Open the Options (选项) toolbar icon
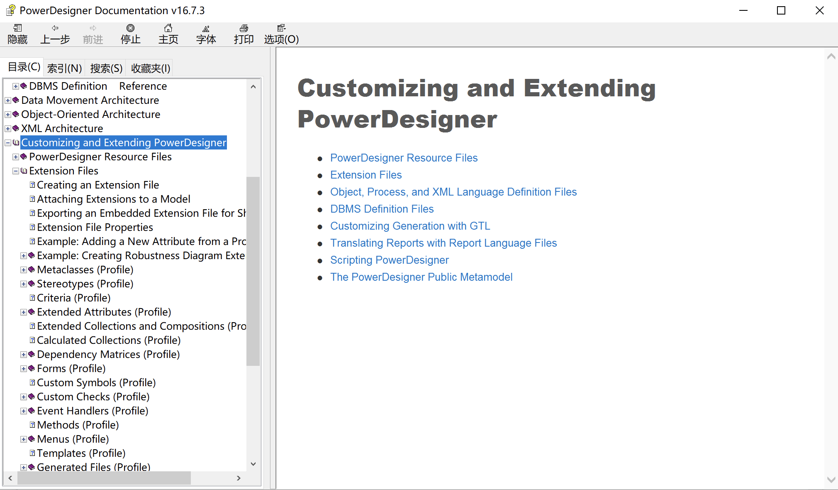The width and height of the screenshot is (838, 490). (281, 28)
